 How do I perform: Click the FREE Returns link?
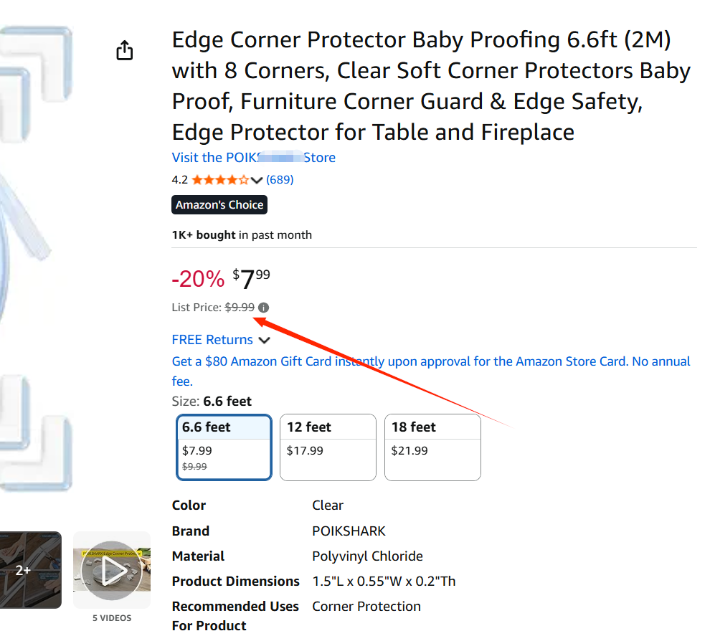pyautogui.click(x=212, y=340)
